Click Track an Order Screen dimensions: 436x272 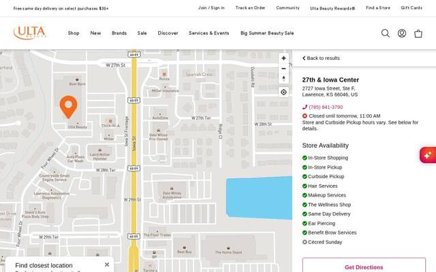(250, 7)
